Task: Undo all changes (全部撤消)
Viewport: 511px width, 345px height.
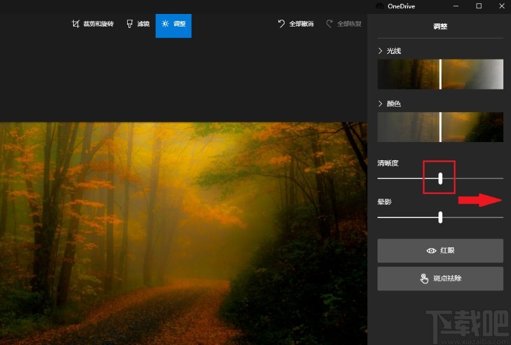Action: tap(296, 23)
